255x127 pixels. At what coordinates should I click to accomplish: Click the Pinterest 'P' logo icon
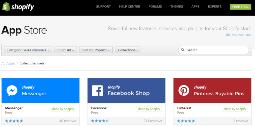(184, 91)
